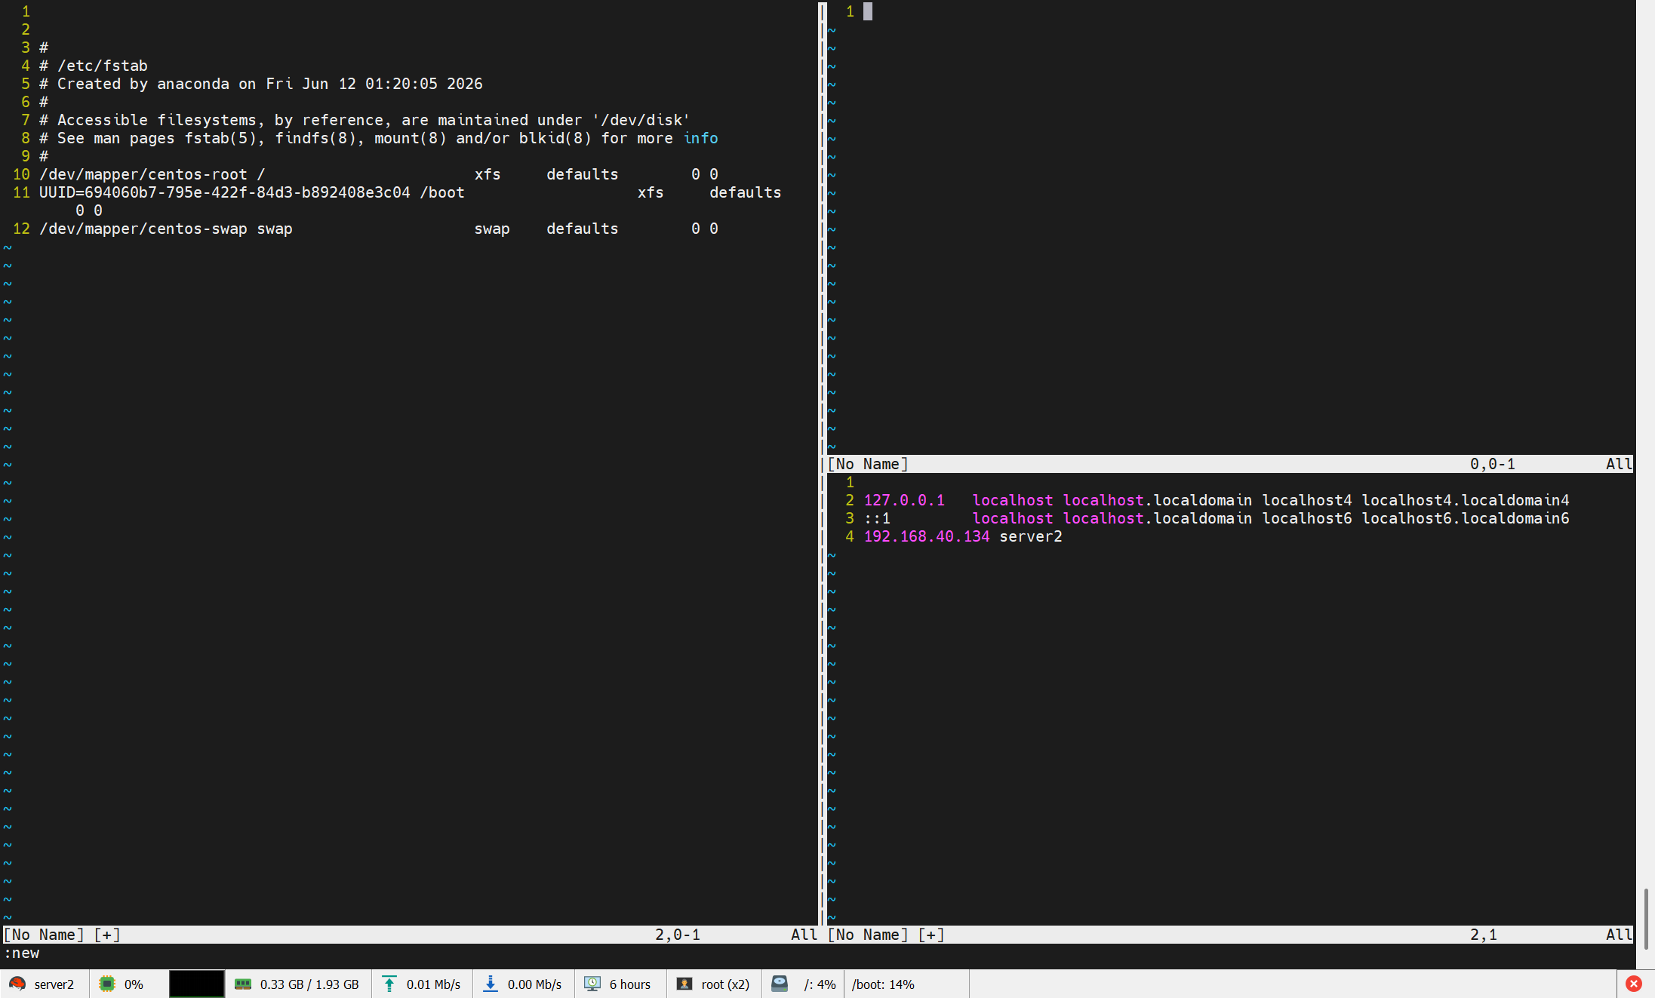Viewport: 1655px width, 998px height.
Task: Click the terminal vertical scrollbar thumb
Action: [x=1645, y=919]
